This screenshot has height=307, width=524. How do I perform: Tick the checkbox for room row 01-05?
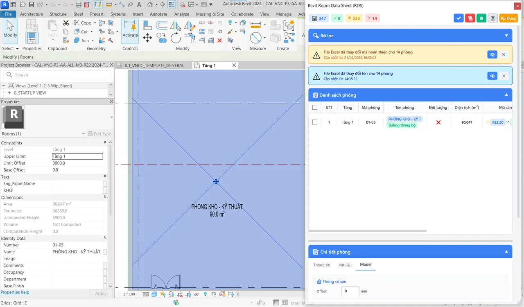tap(315, 122)
